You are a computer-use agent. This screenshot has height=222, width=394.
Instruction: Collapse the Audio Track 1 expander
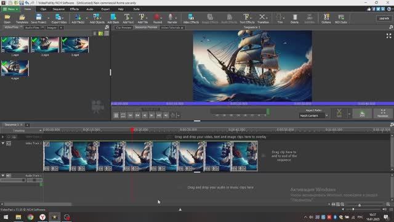point(2,175)
